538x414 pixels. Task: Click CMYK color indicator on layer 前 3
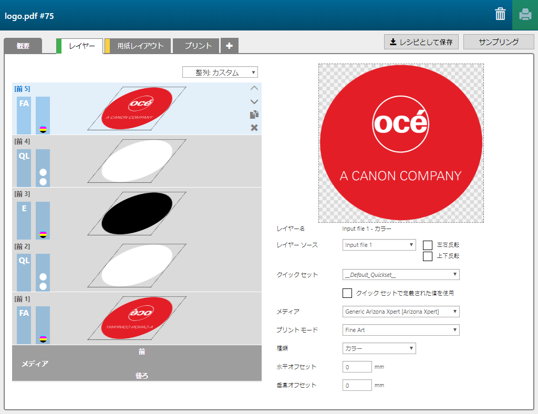[x=43, y=235]
